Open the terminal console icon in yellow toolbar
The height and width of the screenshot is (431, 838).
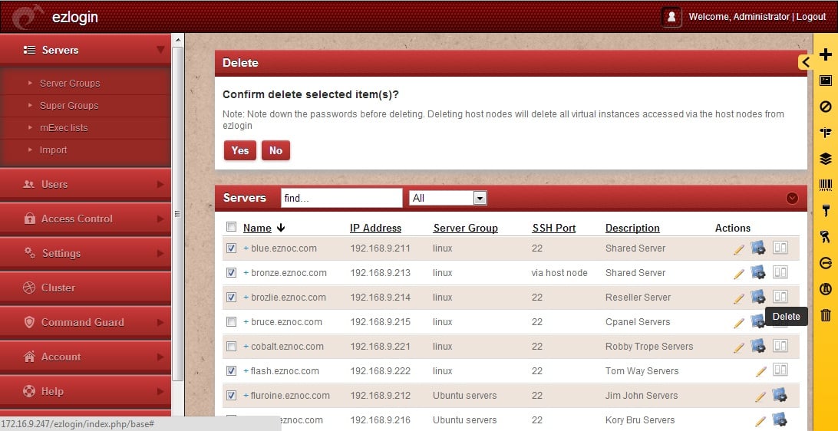pyautogui.click(x=825, y=81)
